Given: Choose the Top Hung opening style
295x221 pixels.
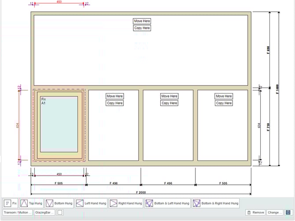Looking at the screenshot, I should (x=32, y=203).
